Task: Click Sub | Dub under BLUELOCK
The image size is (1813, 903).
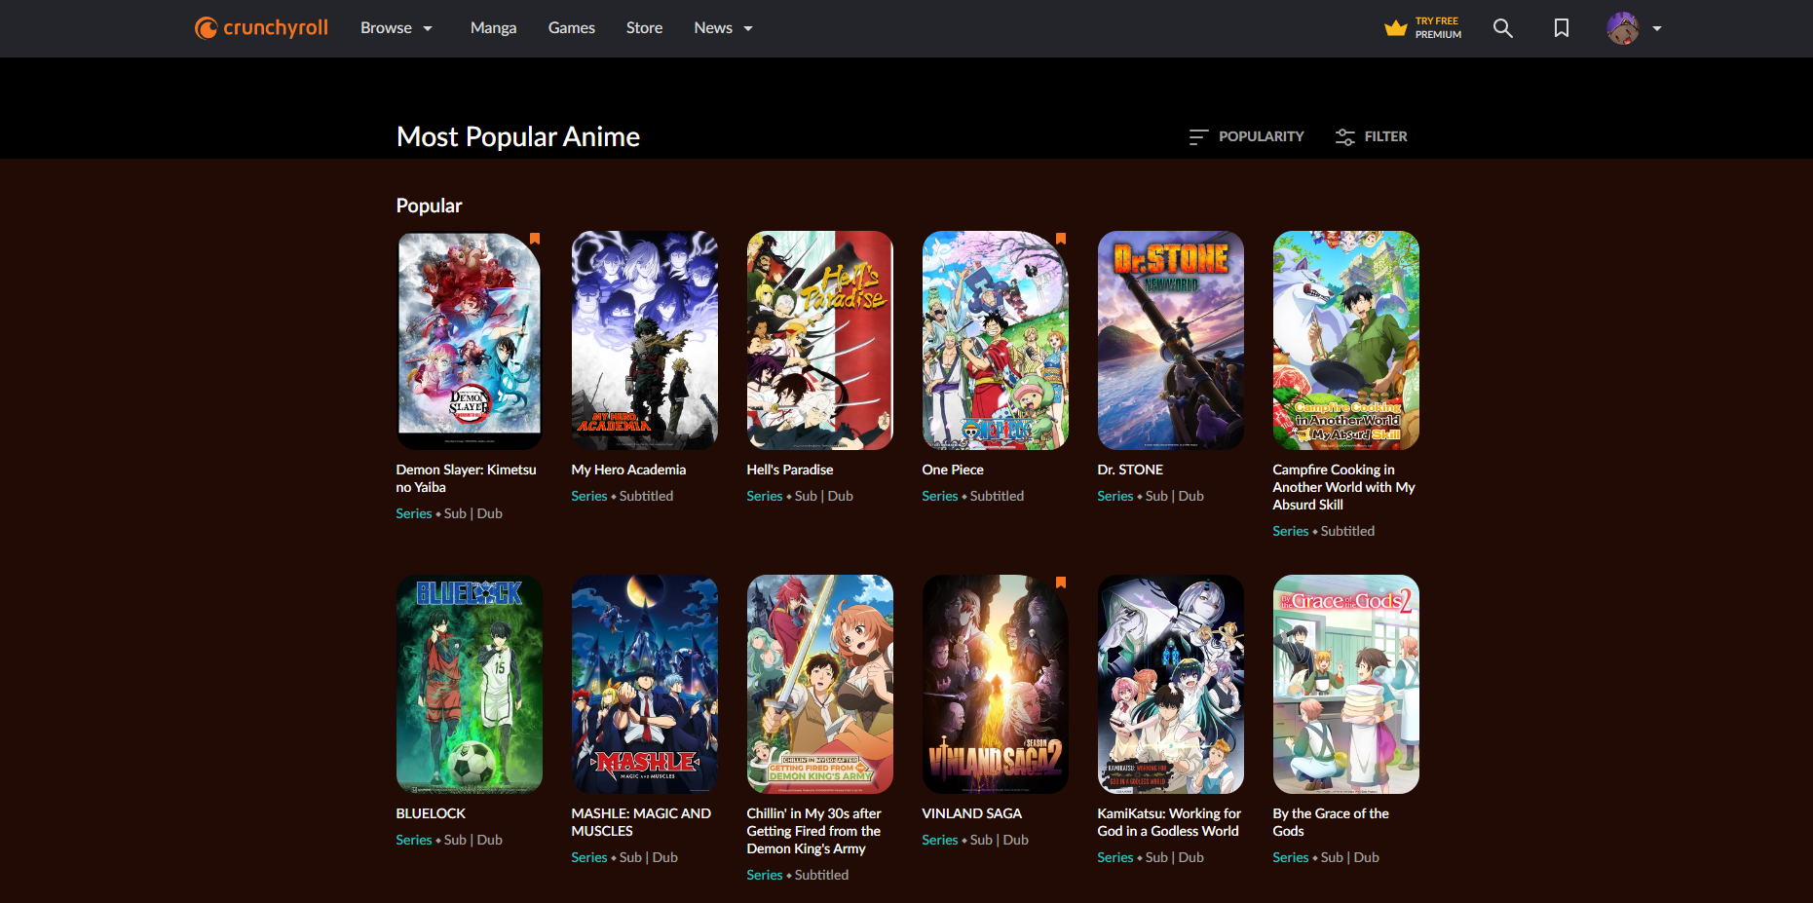Action: [x=473, y=840]
